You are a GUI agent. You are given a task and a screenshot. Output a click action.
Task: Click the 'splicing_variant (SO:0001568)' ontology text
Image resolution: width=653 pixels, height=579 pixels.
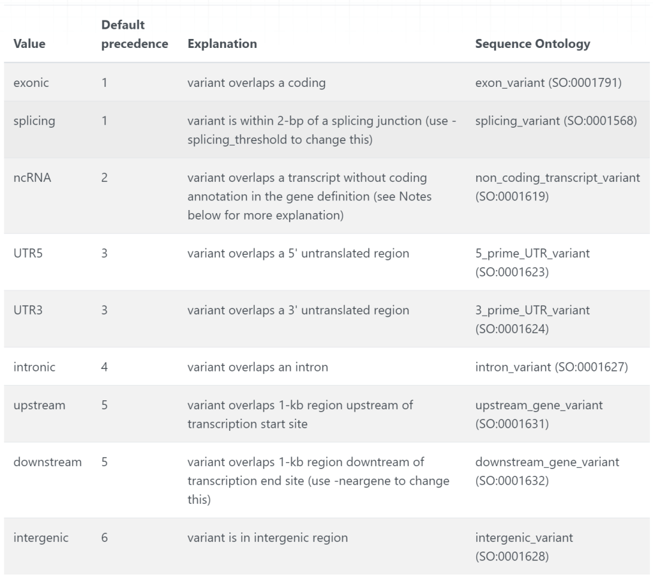click(556, 121)
